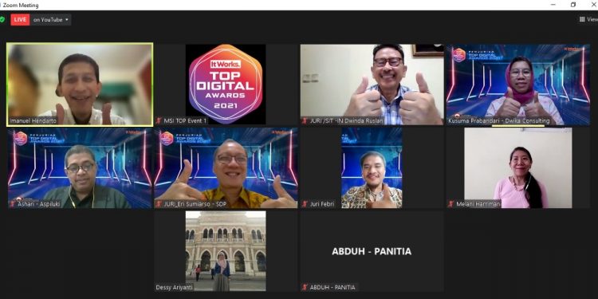Select the MSI TOP Event 1 tile
Image resolution: width=598 pixels, height=299 pixels.
[226, 85]
